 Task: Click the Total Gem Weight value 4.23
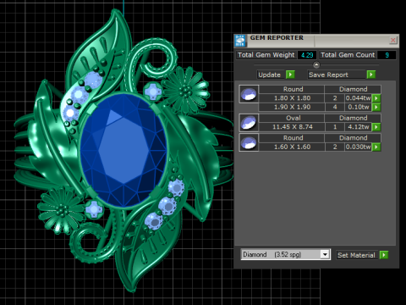coord(307,55)
